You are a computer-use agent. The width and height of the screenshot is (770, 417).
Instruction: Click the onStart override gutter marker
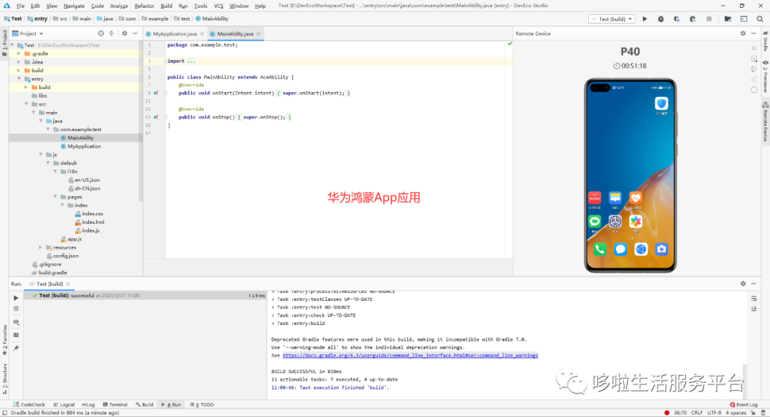(x=155, y=93)
